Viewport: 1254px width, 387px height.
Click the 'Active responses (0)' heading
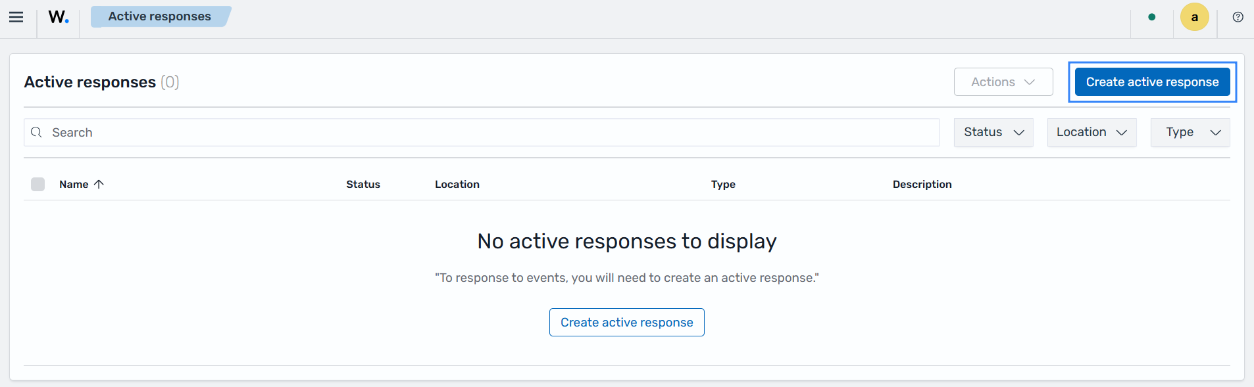[x=101, y=82]
